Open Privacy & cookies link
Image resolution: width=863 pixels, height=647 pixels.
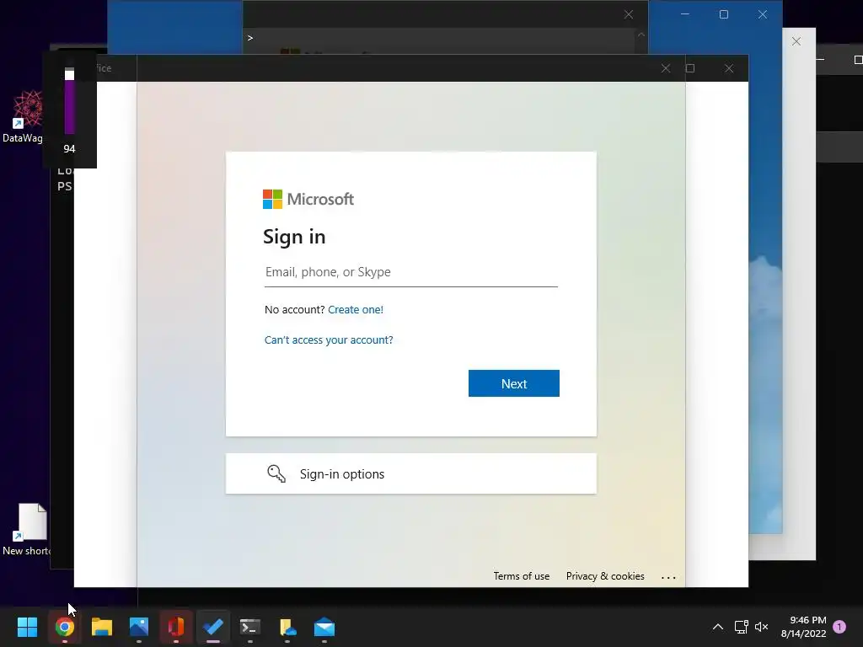[x=605, y=576]
